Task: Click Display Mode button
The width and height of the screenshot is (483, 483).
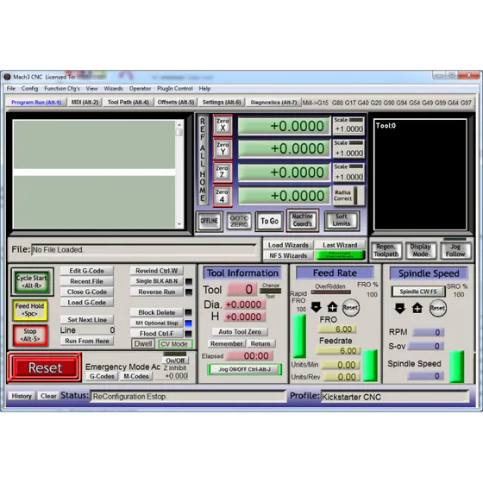Action: [420, 250]
